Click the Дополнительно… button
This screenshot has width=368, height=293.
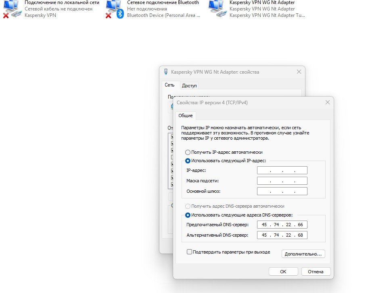pos(303,254)
